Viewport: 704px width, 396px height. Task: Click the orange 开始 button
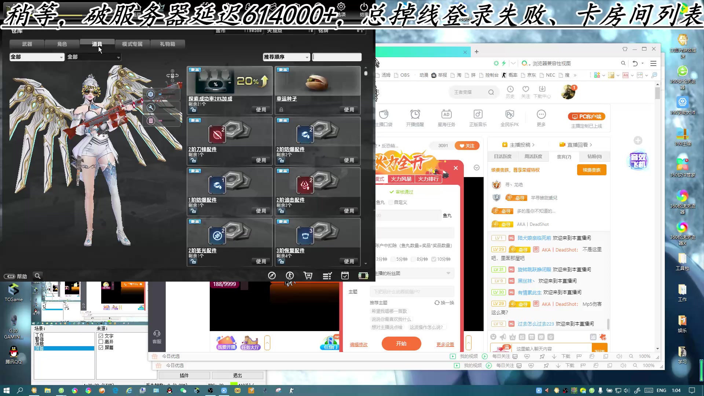click(401, 344)
